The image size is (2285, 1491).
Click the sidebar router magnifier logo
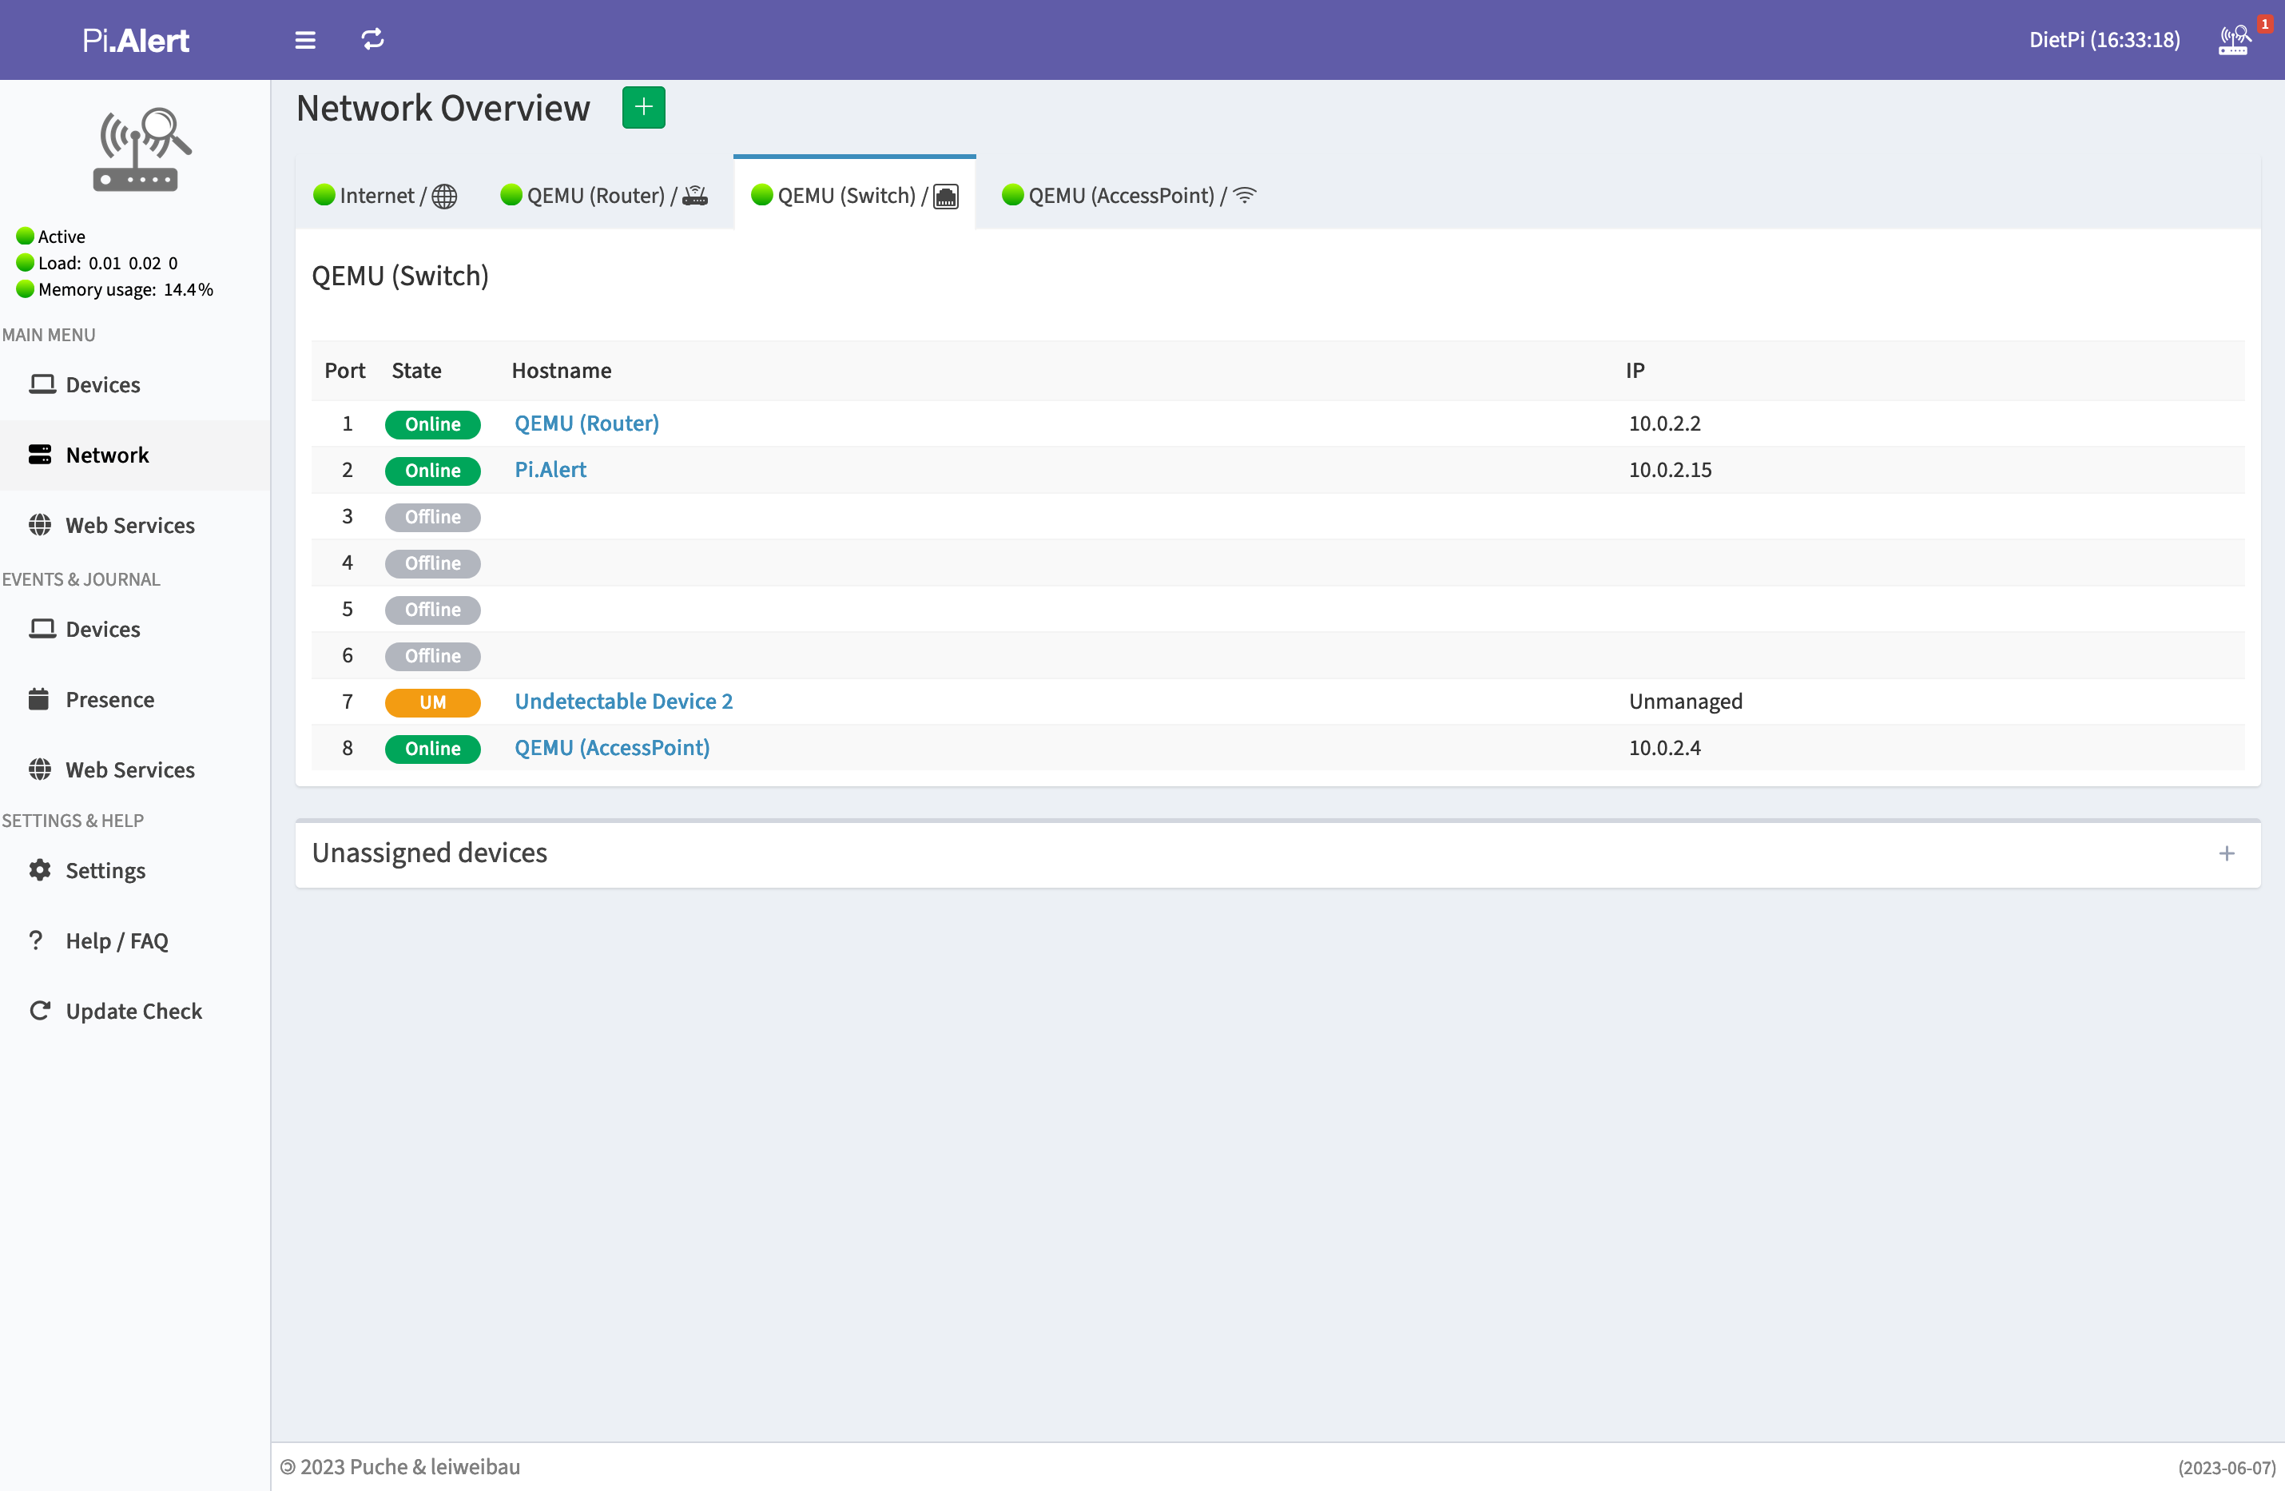tap(141, 149)
